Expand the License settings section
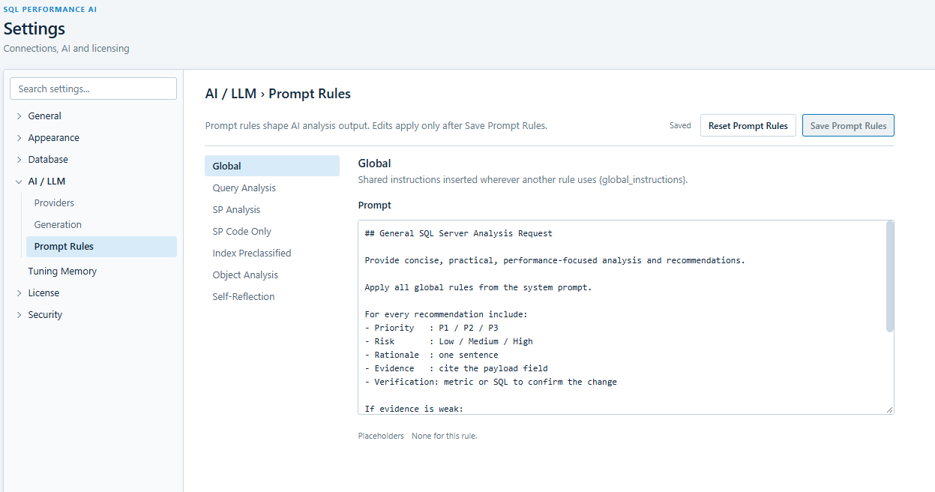The width and height of the screenshot is (935, 492). pyautogui.click(x=19, y=293)
